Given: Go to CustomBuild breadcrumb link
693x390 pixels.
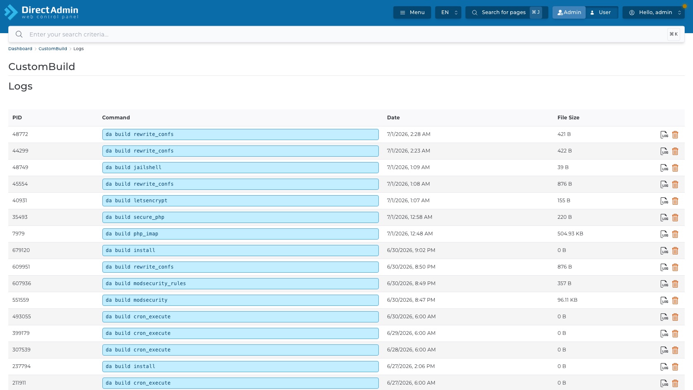Looking at the screenshot, I should pyautogui.click(x=53, y=49).
